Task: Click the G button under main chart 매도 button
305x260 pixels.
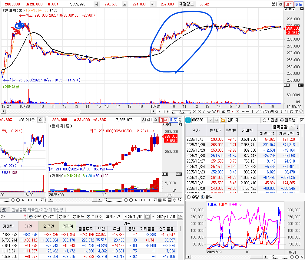Action: [293, 9]
